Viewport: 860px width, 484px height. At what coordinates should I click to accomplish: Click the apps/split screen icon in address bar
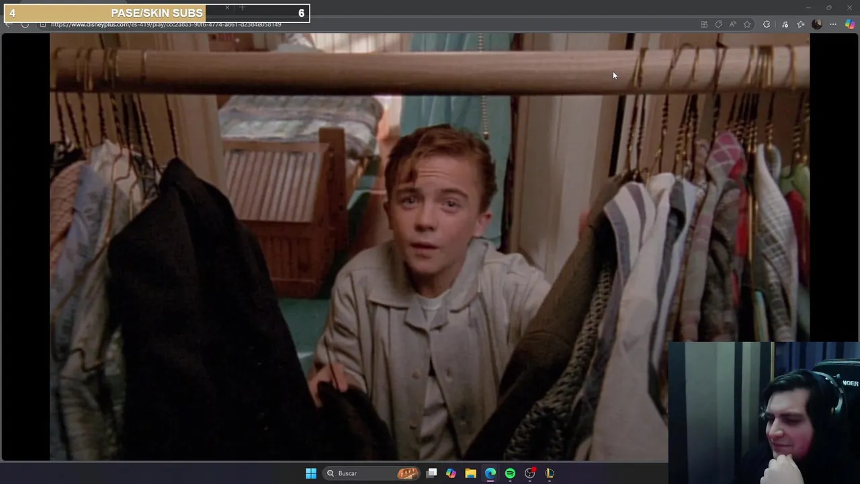(704, 24)
